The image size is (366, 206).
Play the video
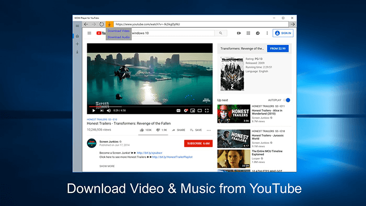pos(94,111)
